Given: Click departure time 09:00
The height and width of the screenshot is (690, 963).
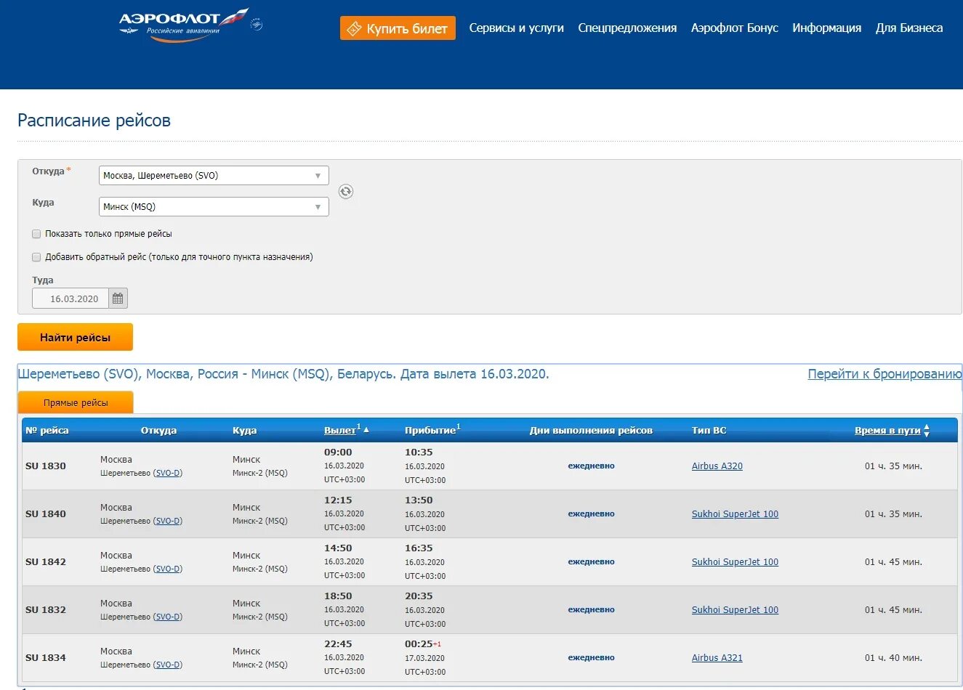Looking at the screenshot, I should point(338,452).
